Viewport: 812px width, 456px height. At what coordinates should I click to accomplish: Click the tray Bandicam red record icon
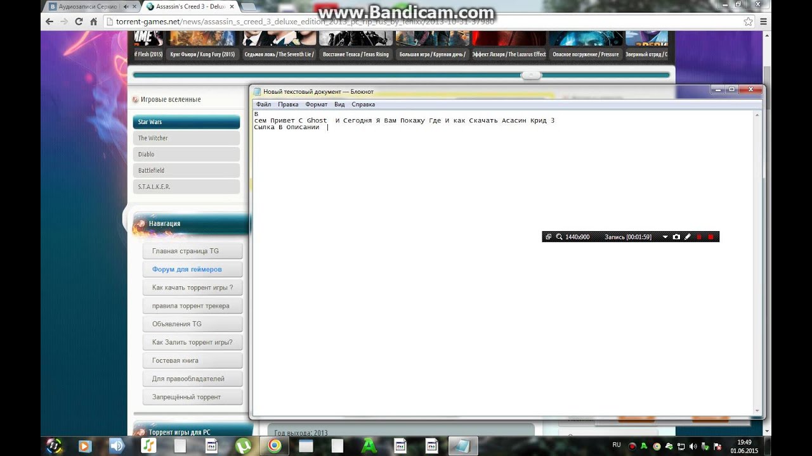click(632, 446)
